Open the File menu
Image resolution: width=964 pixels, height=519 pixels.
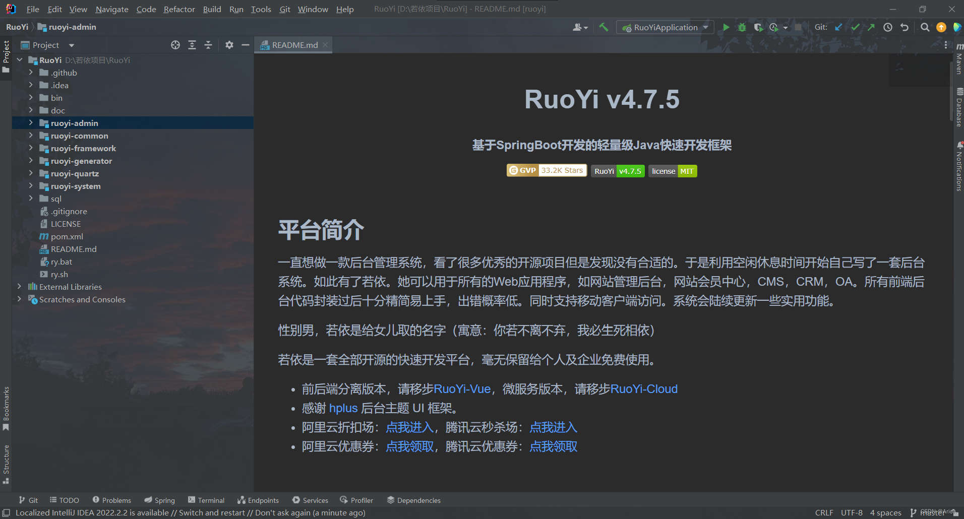click(33, 9)
